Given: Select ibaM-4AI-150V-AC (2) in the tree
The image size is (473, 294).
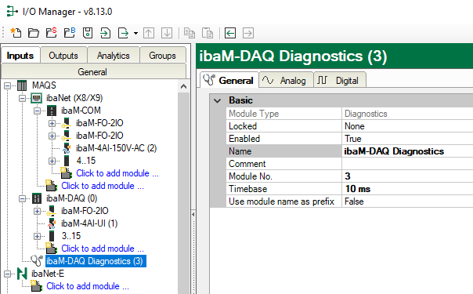Looking at the screenshot, I should (x=116, y=148).
